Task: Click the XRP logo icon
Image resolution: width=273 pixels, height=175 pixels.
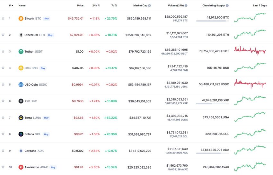Action: point(21,101)
